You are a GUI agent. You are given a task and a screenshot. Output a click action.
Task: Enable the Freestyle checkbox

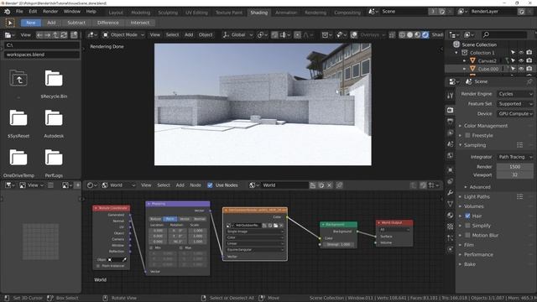tap(468, 136)
